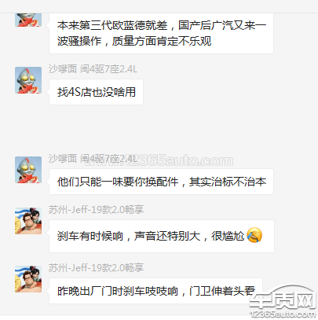Click the text '很尴尬' in the brake message

pos(228,236)
